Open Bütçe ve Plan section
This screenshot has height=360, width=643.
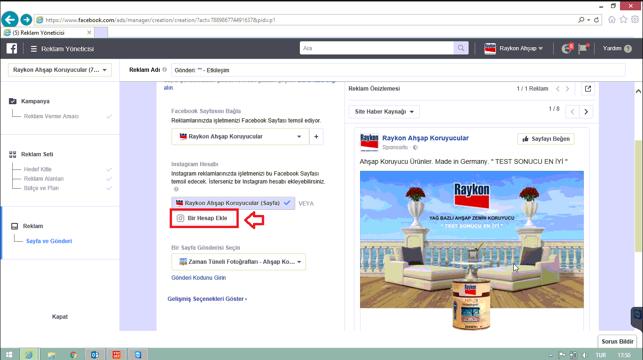pyautogui.click(x=41, y=188)
